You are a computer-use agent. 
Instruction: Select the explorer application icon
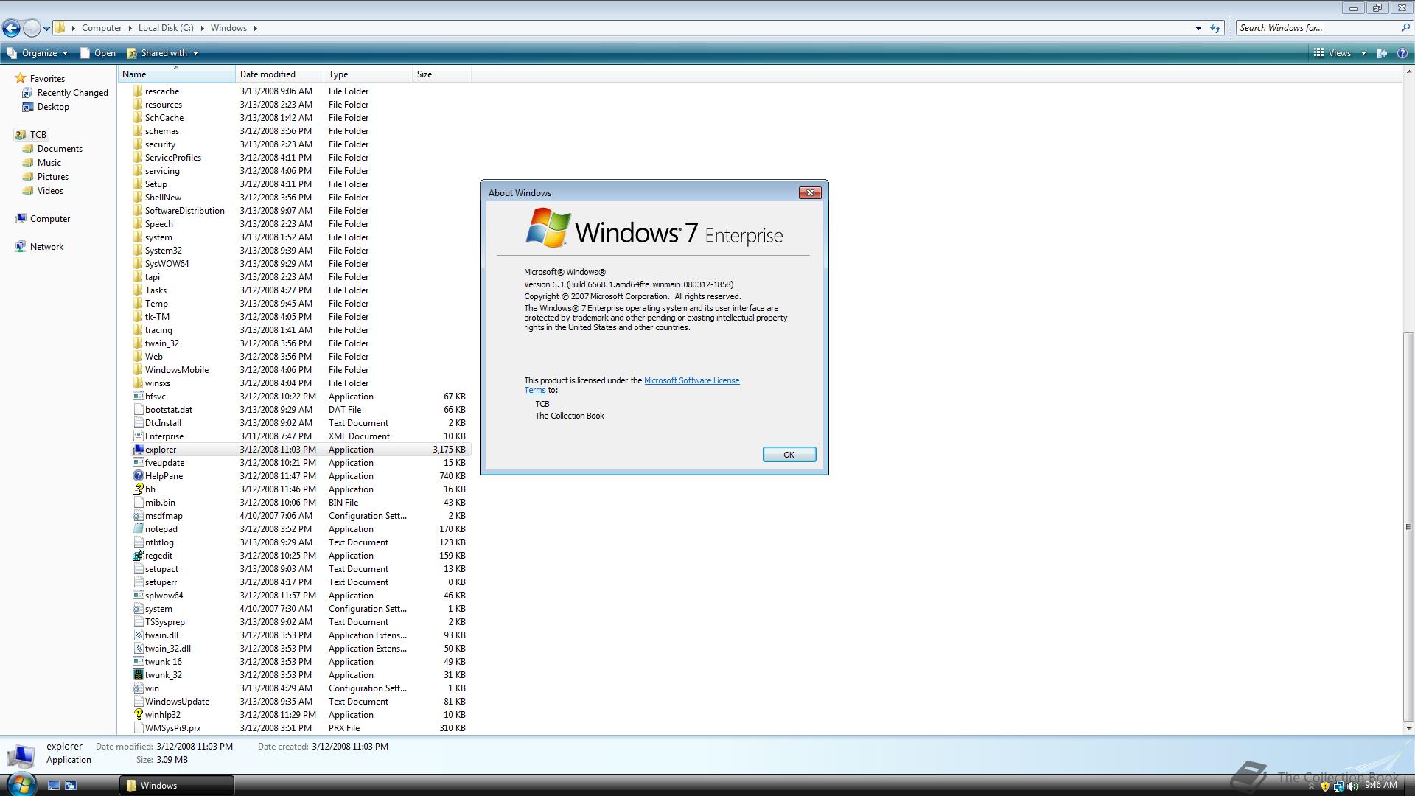(138, 450)
